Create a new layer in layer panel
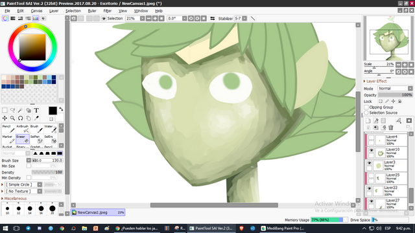The image size is (415, 233). click(x=368, y=121)
